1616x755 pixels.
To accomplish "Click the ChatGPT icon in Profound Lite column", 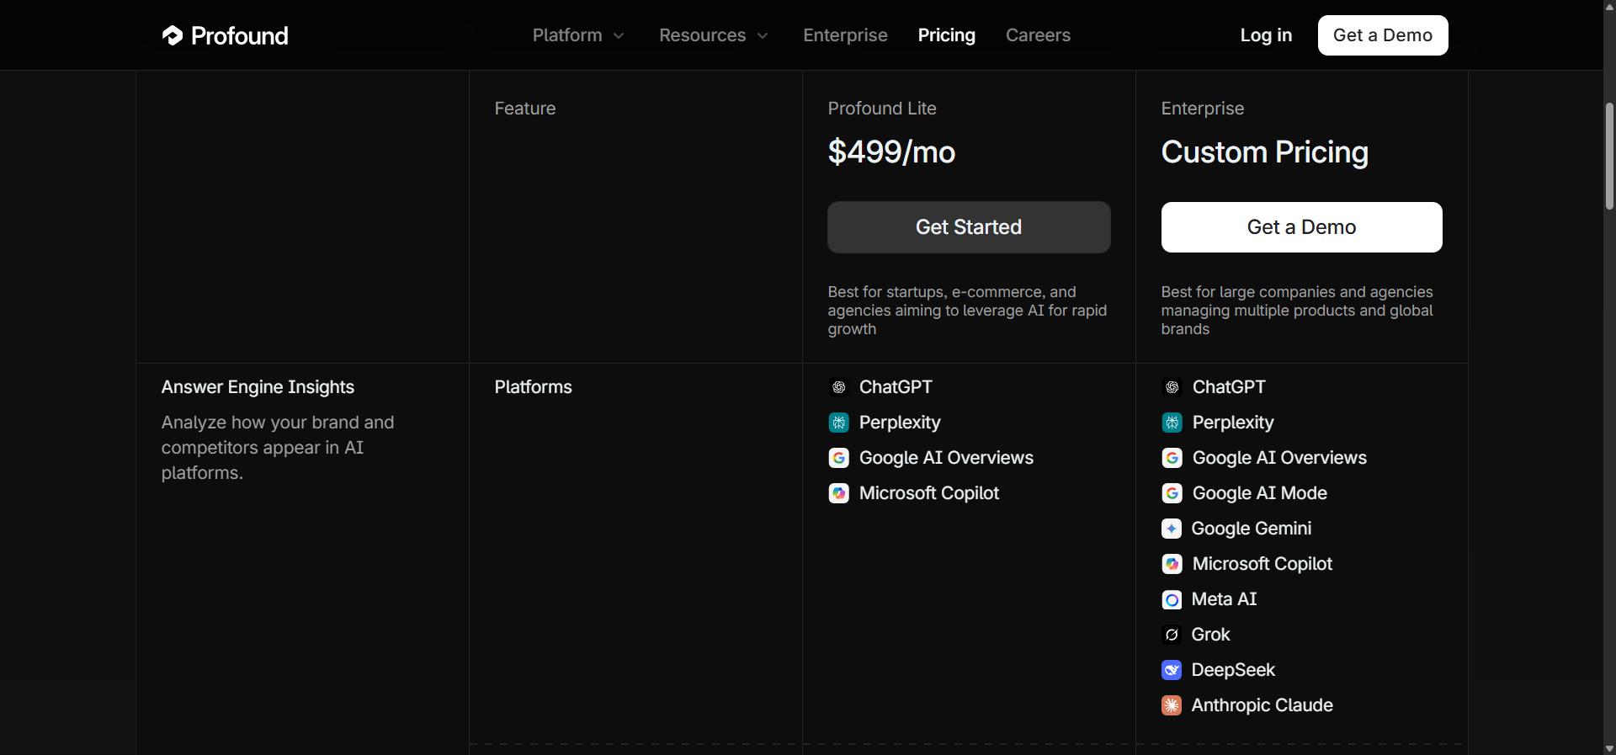I will point(839,387).
